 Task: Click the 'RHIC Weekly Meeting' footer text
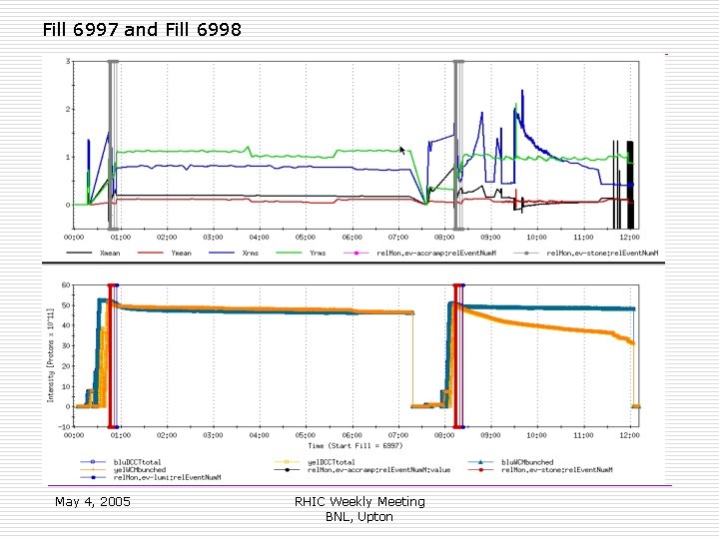[359, 501]
